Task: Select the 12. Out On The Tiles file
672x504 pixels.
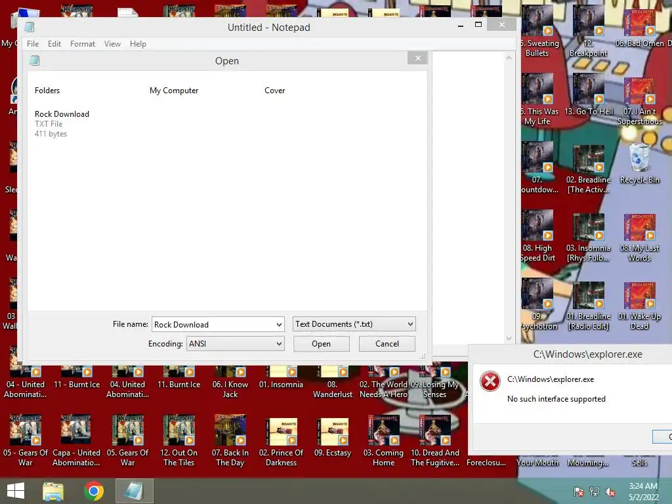Action: click(178, 440)
